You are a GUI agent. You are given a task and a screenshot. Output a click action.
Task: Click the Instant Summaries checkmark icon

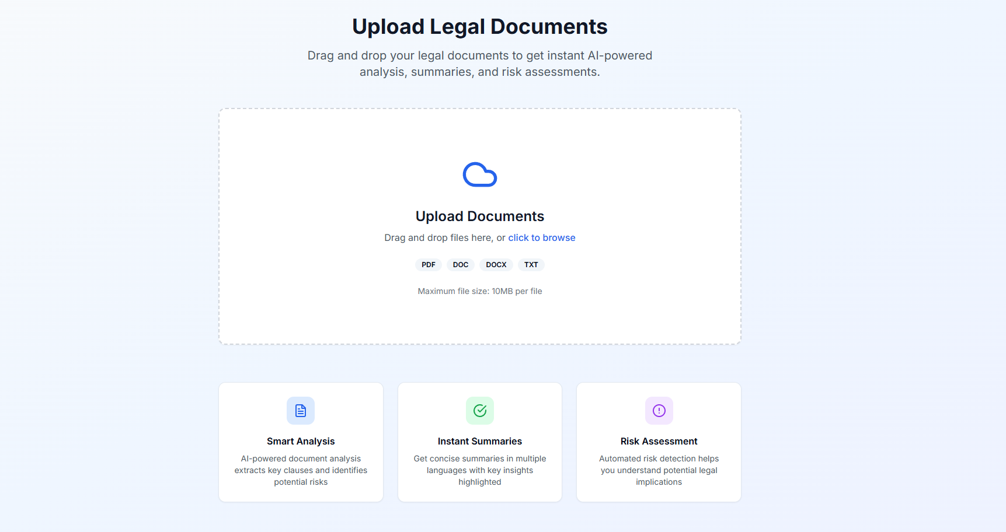click(x=479, y=411)
